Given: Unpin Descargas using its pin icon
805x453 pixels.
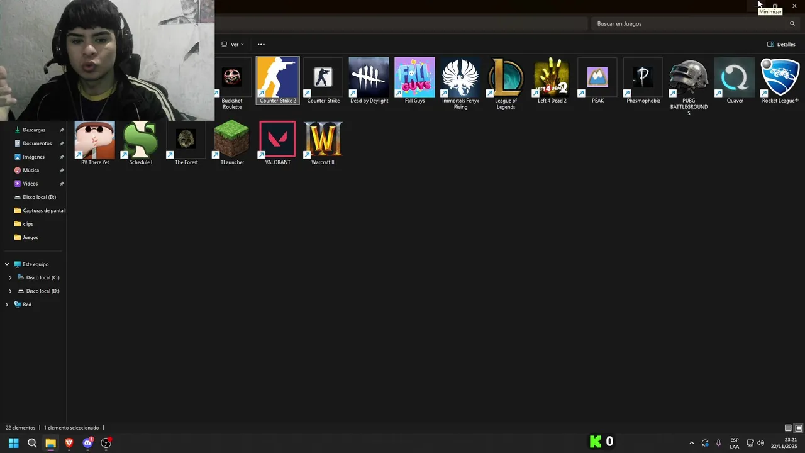Looking at the screenshot, I should pos(62,130).
